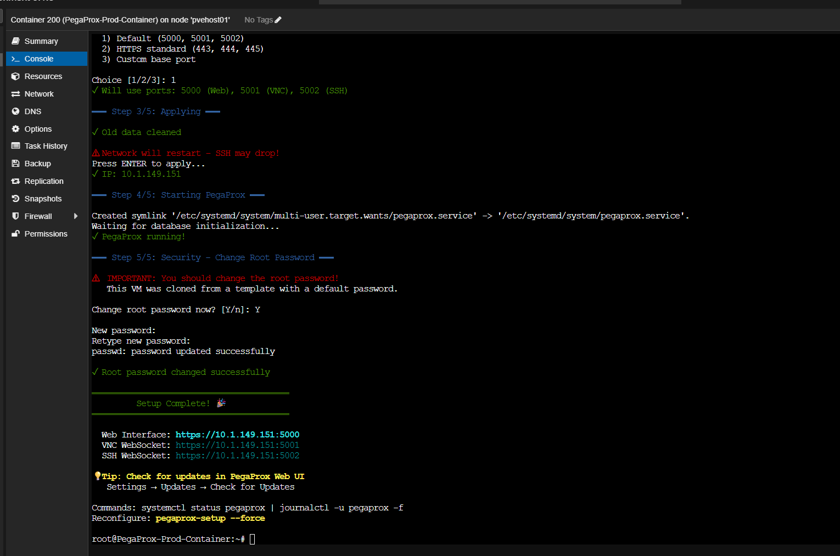Open the Task History section
The height and width of the screenshot is (556, 840).
coord(46,146)
